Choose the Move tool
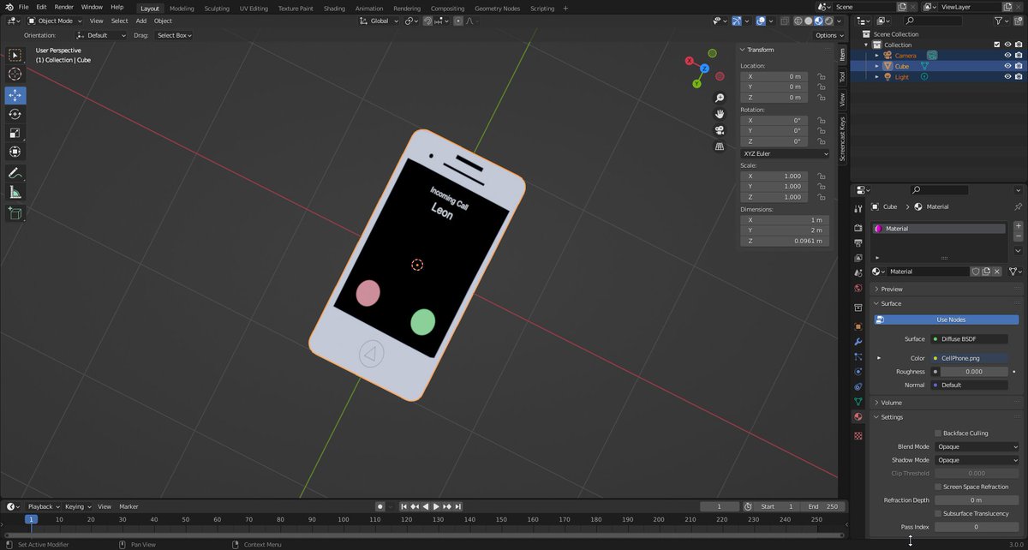1028x550 pixels. click(15, 95)
